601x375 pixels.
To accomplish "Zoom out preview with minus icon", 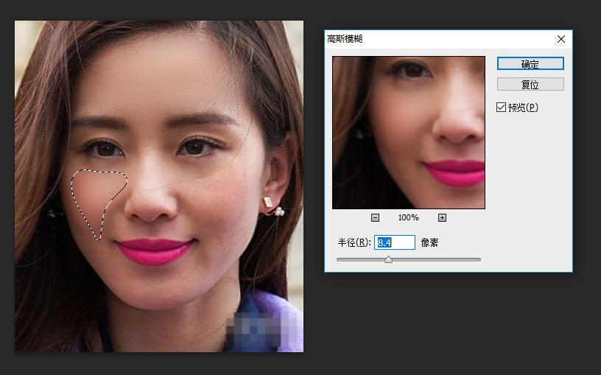I will click(375, 218).
